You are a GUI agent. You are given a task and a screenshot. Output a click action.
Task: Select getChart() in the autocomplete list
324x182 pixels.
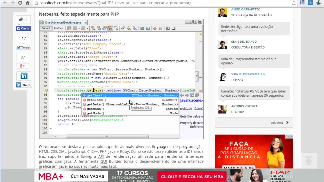130,96
